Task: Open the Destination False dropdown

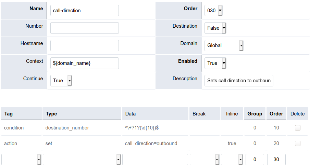Action: [x=215, y=28]
